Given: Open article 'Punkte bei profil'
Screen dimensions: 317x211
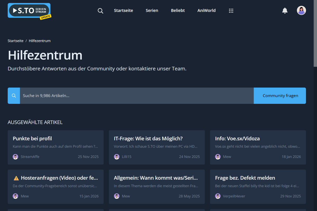Looking at the screenshot, I should click(32, 138).
